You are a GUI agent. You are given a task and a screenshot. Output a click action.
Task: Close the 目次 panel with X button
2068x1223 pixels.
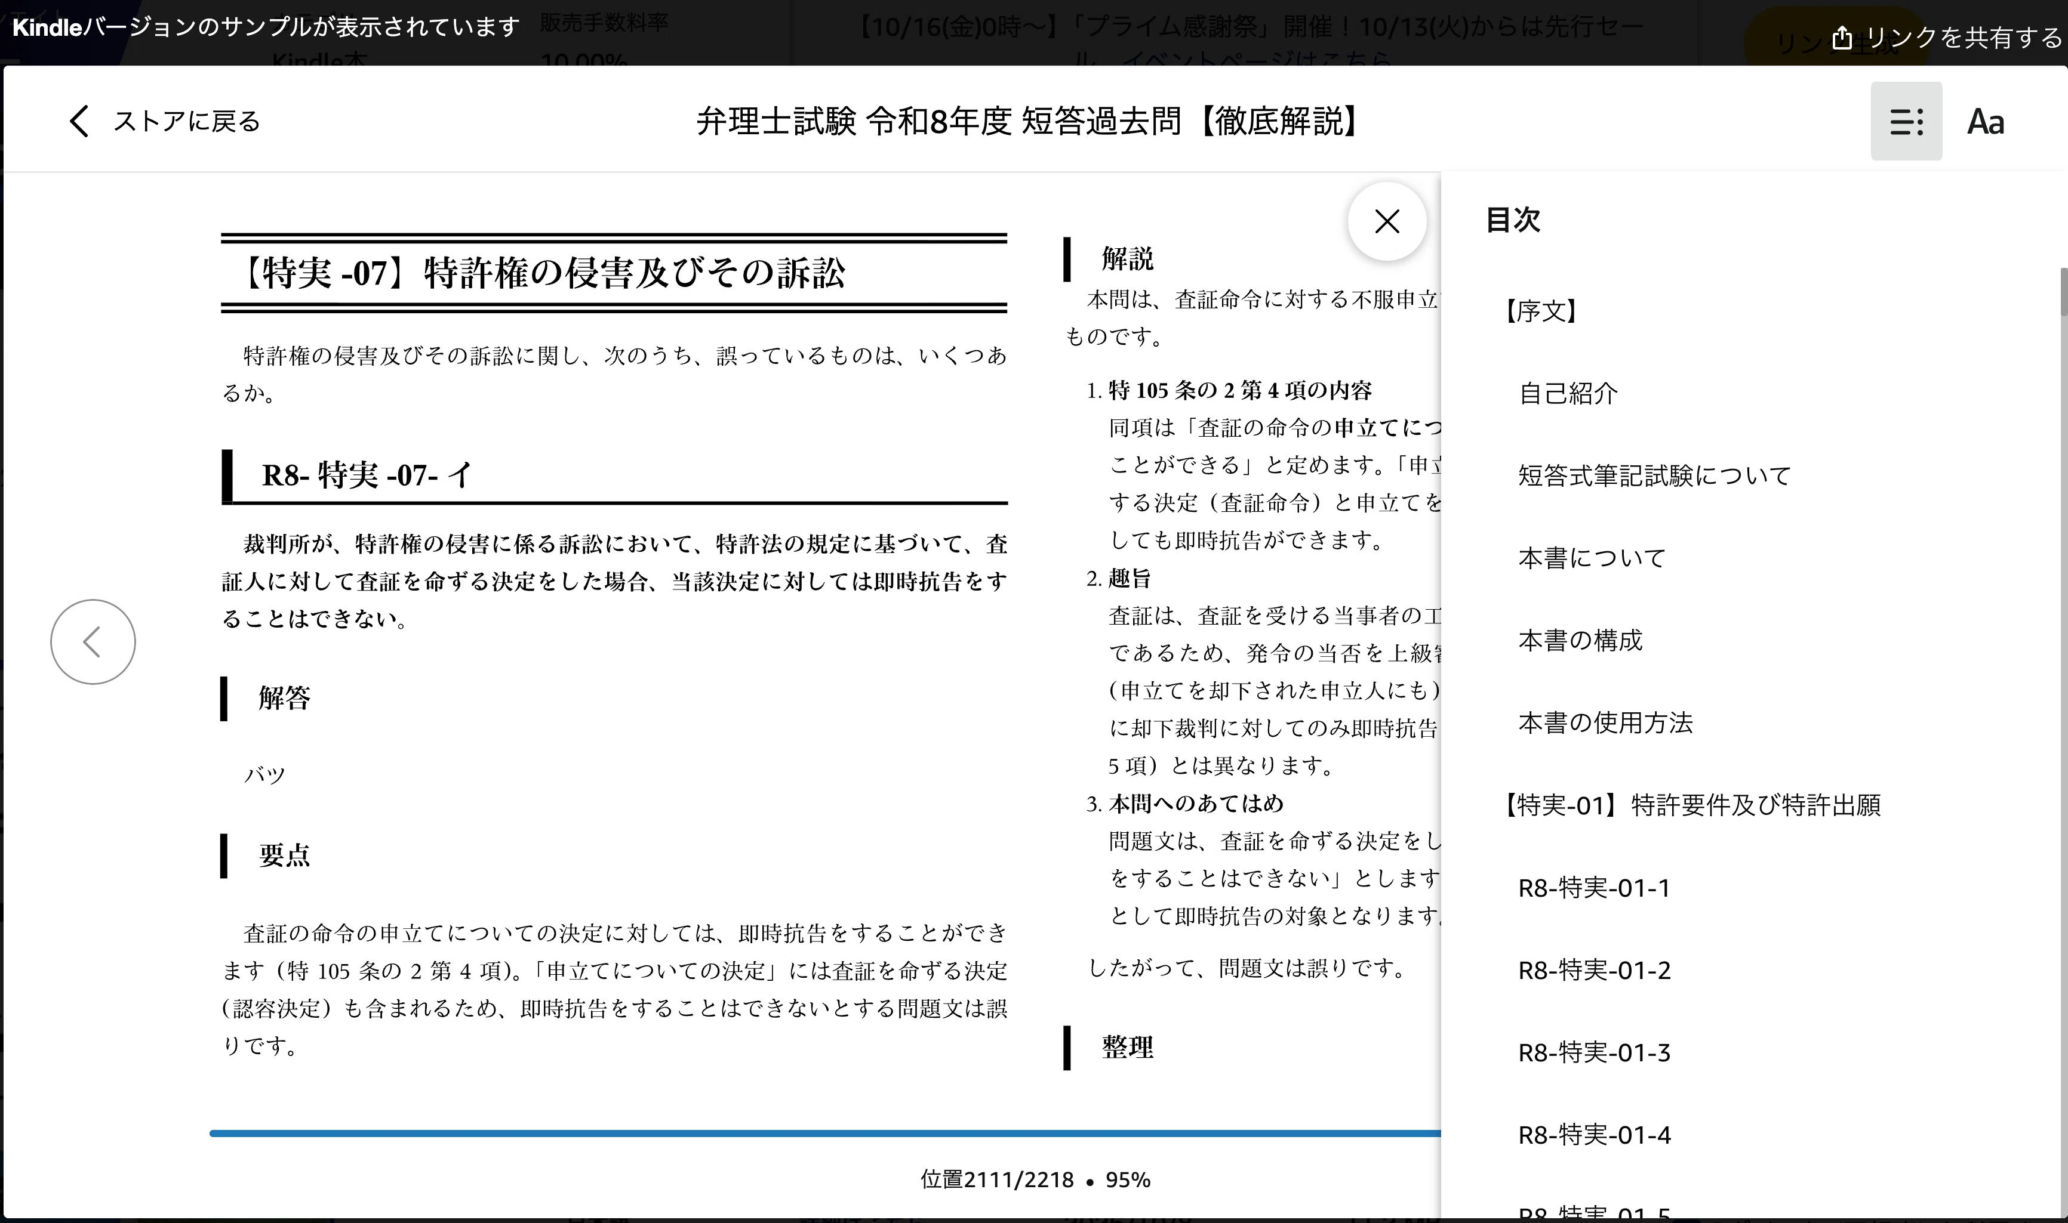[x=1387, y=221]
